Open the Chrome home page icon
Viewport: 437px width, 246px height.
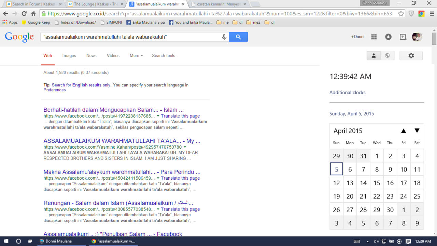pyautogui.click(x=33, y=14)
